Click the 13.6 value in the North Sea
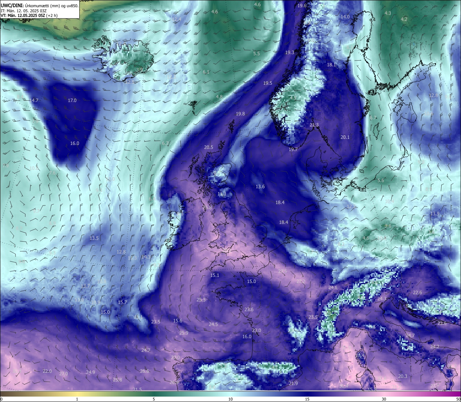 260,186
